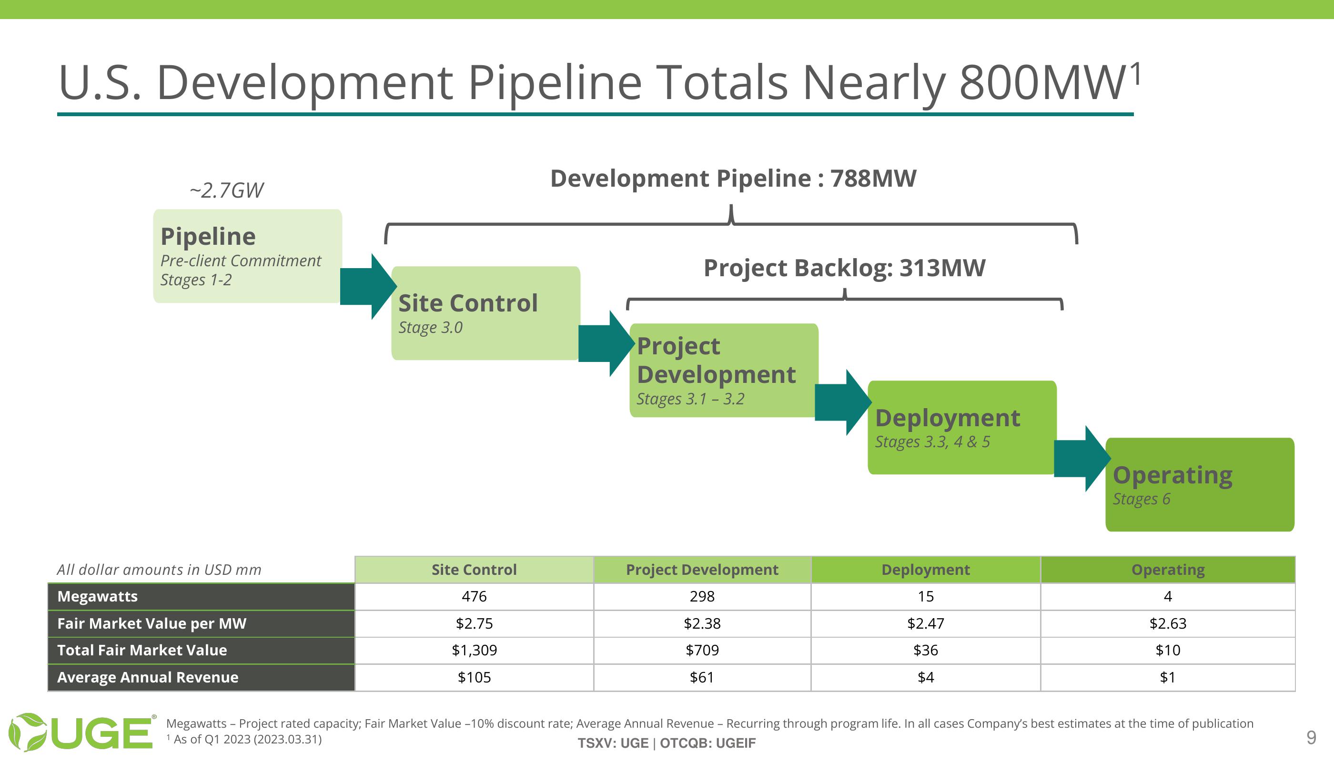The width and height of the screenshot is (1334, 762).
Task: Select the Site Control stage box
Action: (486, 313)
